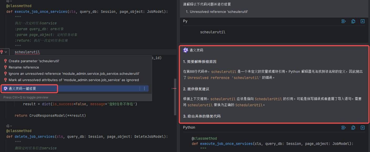The width and height of the screenshot is (370, 152).
Task: Click the underlined 'scheulerutil' in the editor
Action: tap(27, 52)
